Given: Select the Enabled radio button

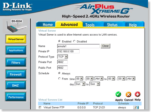Looking at the screenshot, I should pyautogui.click(x=59, y=41).
